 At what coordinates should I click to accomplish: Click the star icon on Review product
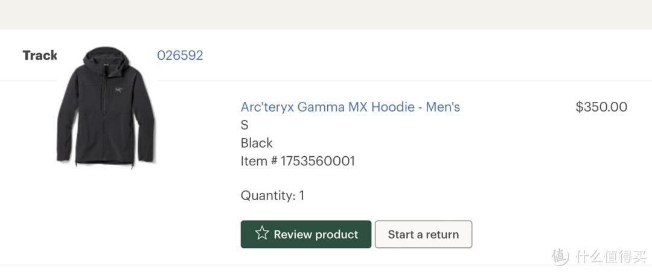coord(261,233)
